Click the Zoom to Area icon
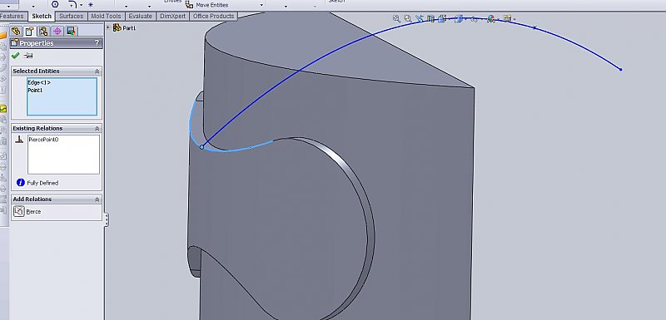The width and height of the screenshot is (666, 320). pyautogui.click(x=408, y=18)
